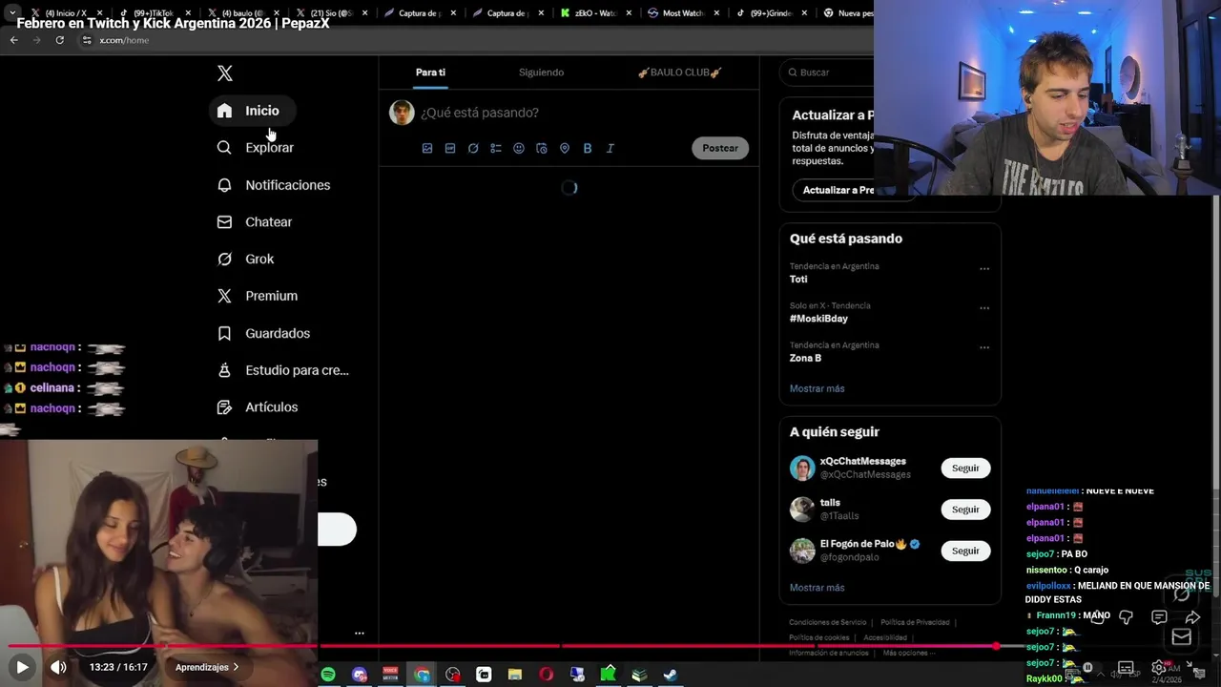Open Chrome from the taskbar
1221x687 pixels.
click(422, 675)
